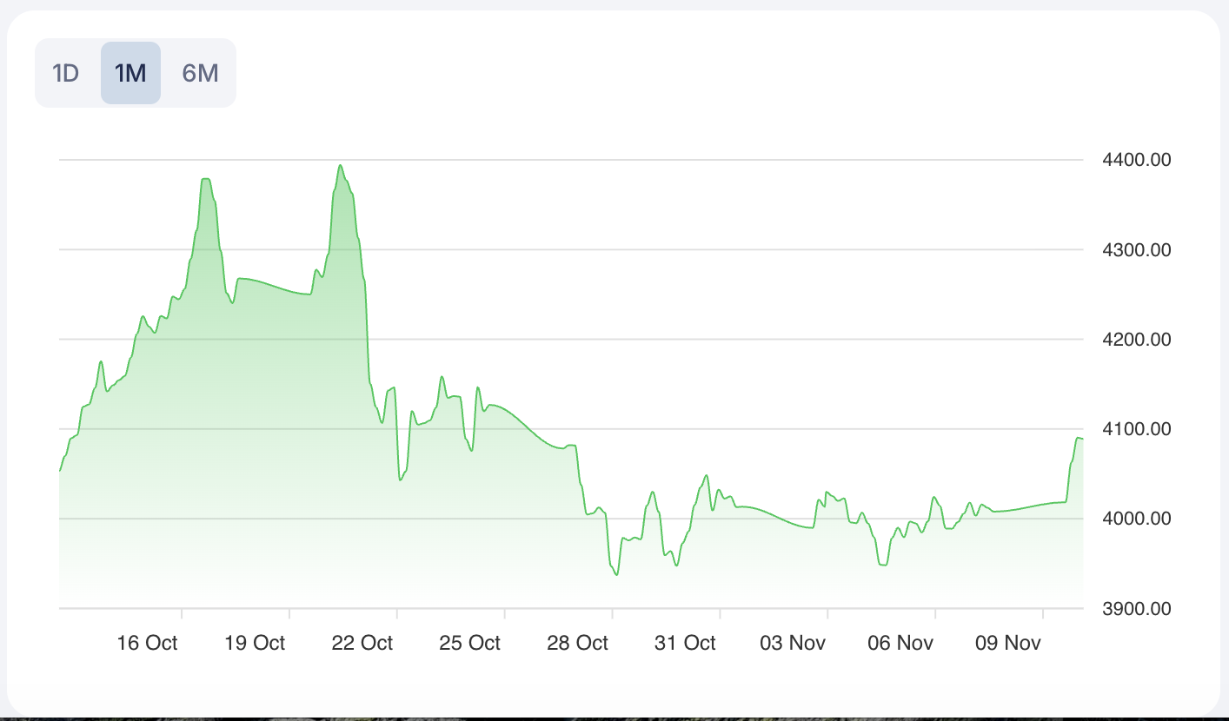Viewport: 1229px width, 721px height.
Task: Click the 19 Oct date label
Action: tap(255, 643)
